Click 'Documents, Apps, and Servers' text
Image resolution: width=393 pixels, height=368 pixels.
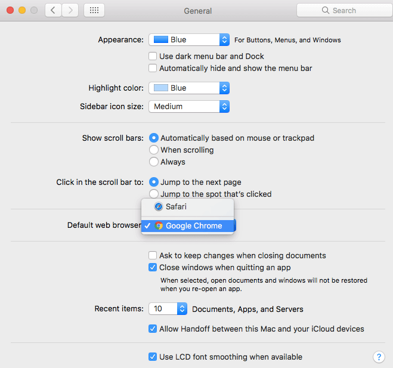247,309
